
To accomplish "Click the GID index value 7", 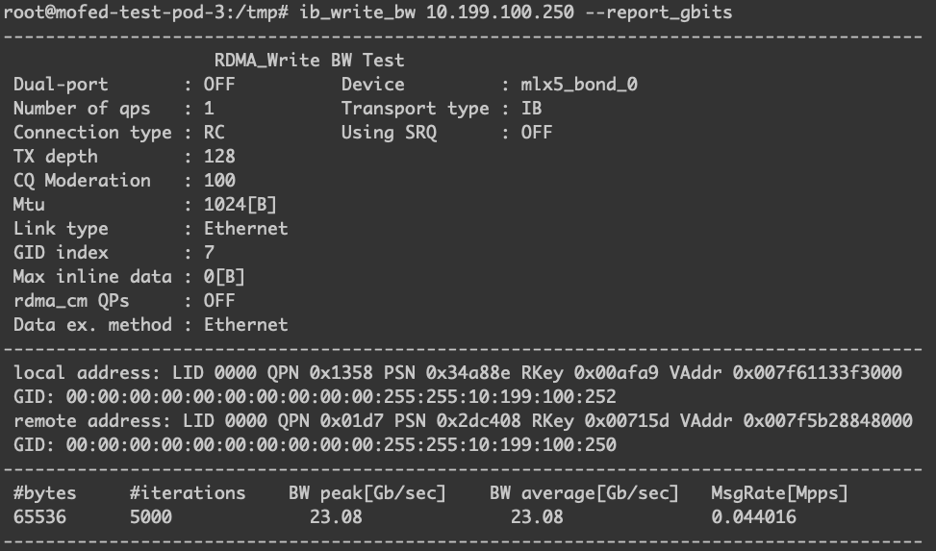I will (x=209, y=253).
